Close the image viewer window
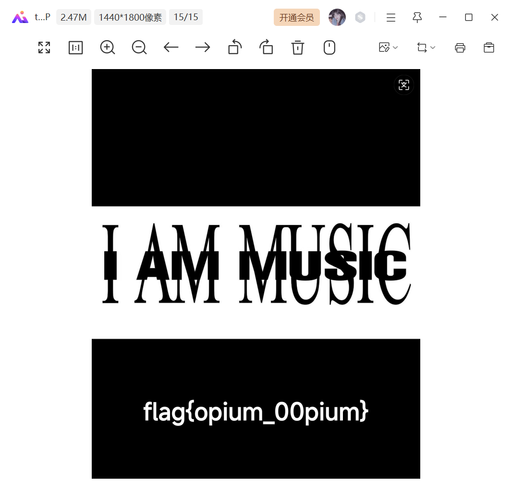 tap(494, 17)
